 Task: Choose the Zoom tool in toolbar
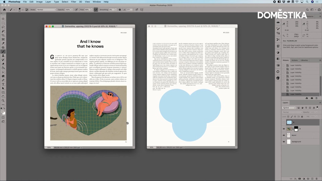tap(3, 100)
